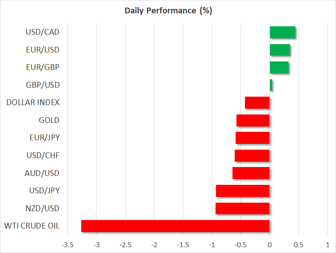Click the 0 value on horizontal axis
This screenshot has height=253, width=336.
point(270,245)
